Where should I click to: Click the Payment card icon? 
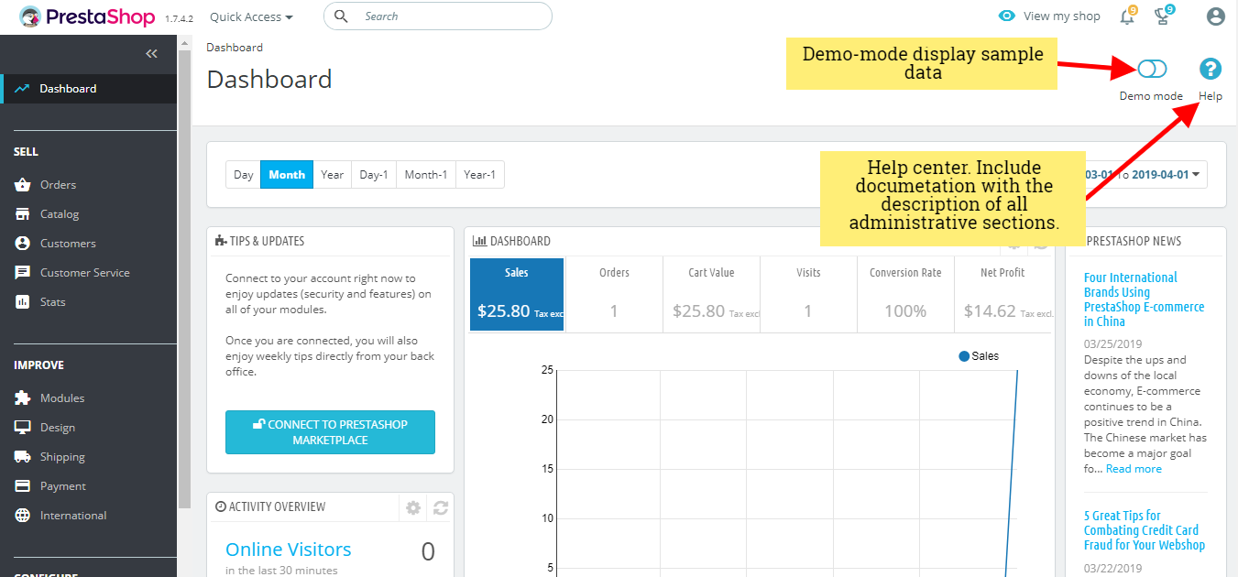tap(23, 486)
